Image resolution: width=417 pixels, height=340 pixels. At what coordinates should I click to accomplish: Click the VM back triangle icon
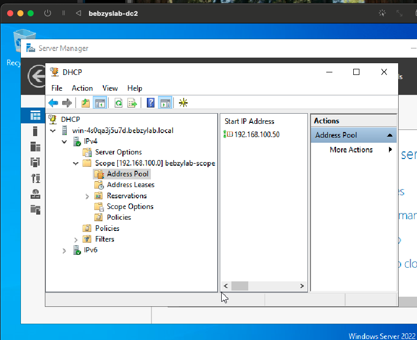(78, 13)
